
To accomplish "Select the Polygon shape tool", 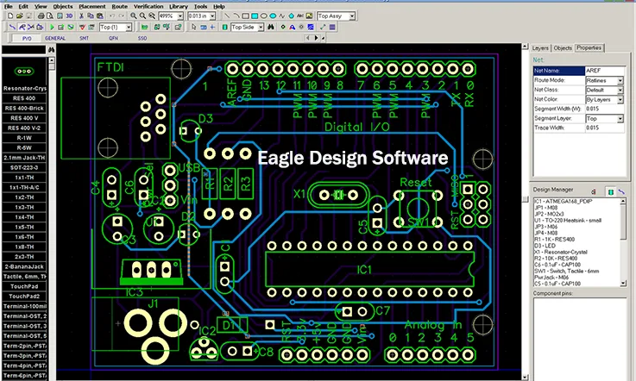I will click(291, 16).
